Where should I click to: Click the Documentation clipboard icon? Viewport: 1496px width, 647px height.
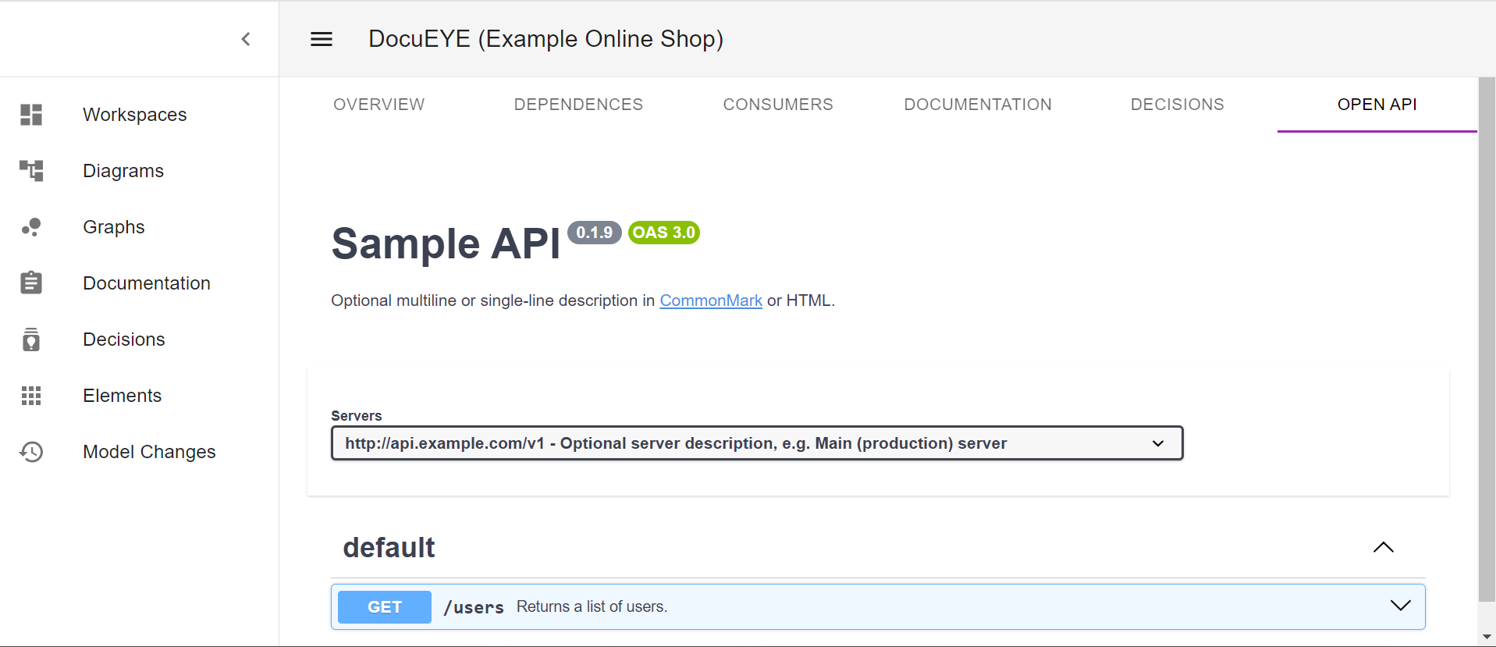pos(31,283)
